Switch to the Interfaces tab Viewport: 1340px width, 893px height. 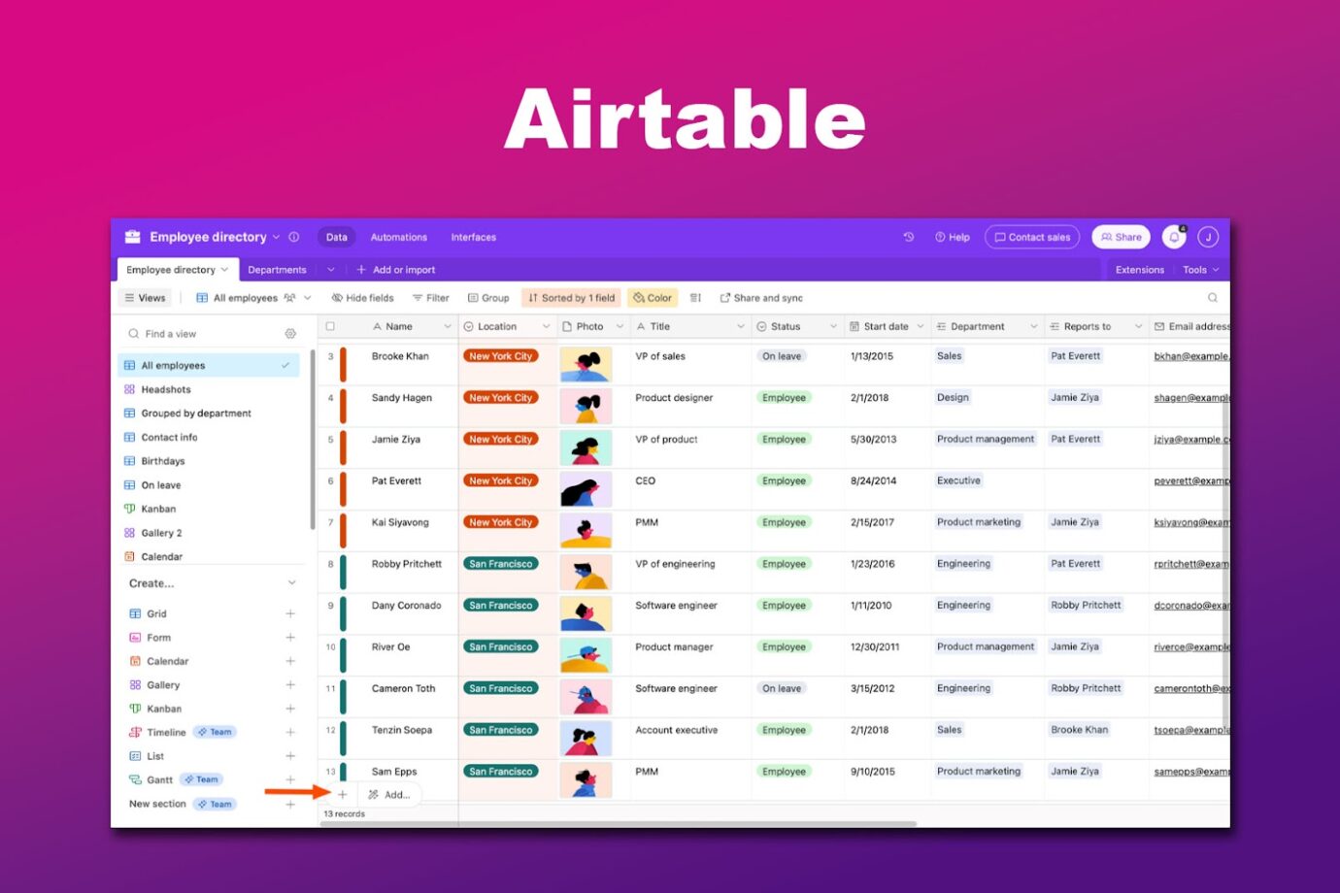[x=474, y=237]
